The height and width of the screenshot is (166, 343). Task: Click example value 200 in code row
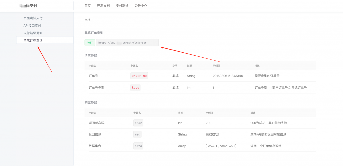pyautogui.click(x=208, y=123)
